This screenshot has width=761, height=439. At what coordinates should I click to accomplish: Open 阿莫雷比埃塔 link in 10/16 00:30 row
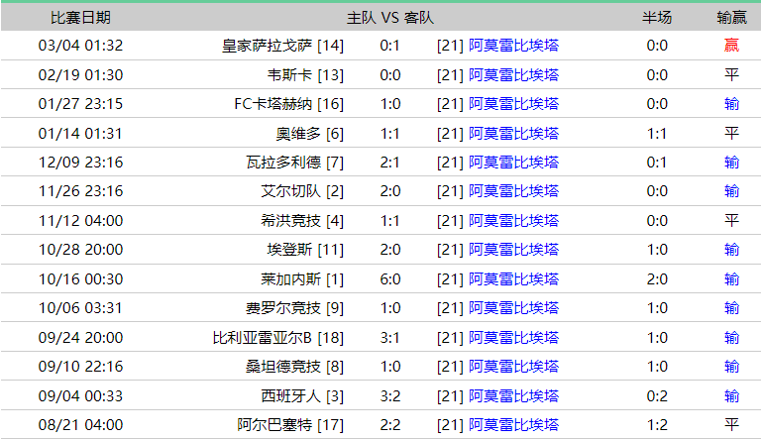513,278
